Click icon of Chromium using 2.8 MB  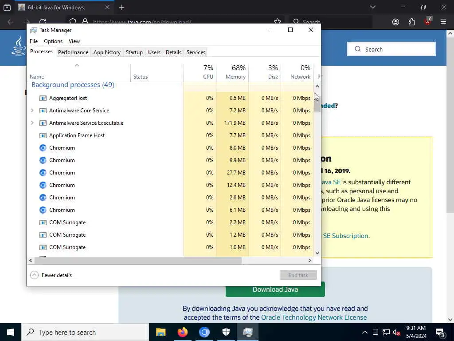coord(43,198)
